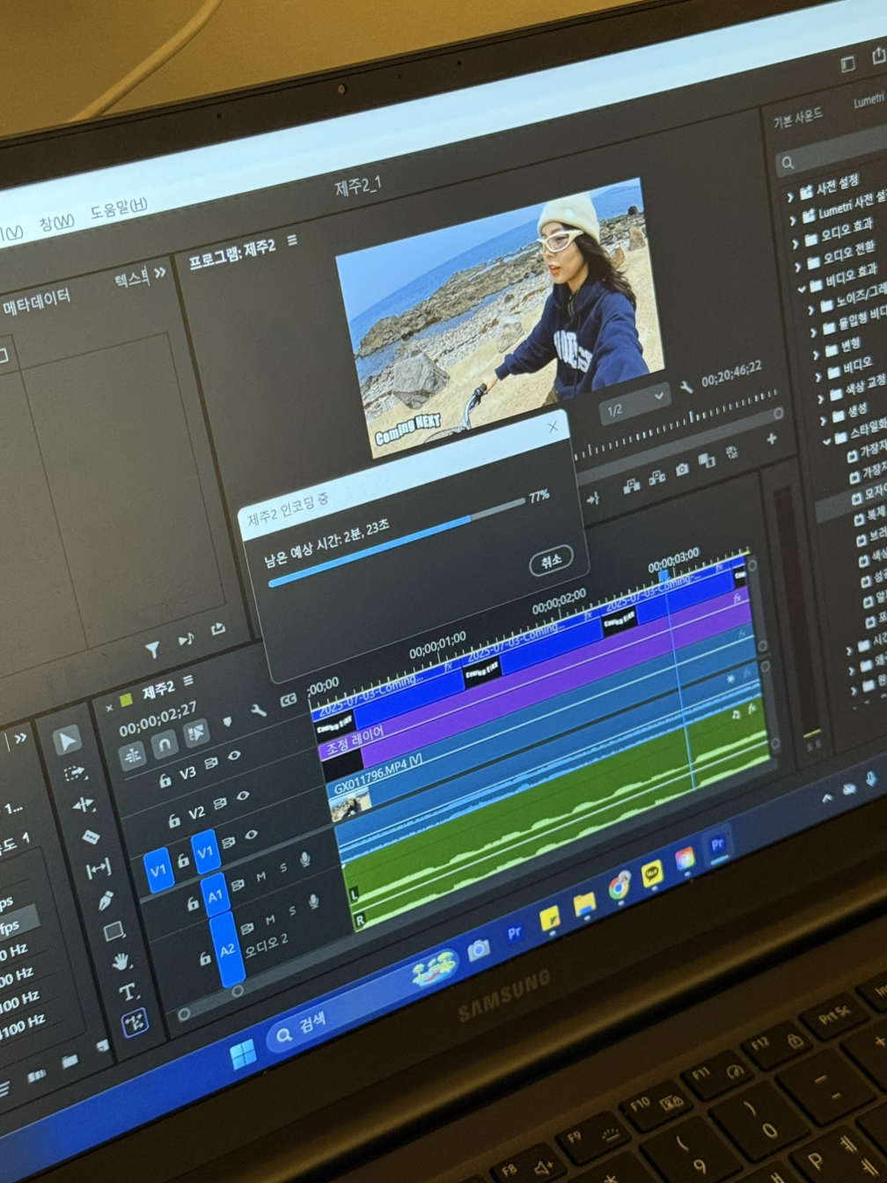Select the Track Select Forward tool
This screenshot has height=1183, width=887.
76,773
